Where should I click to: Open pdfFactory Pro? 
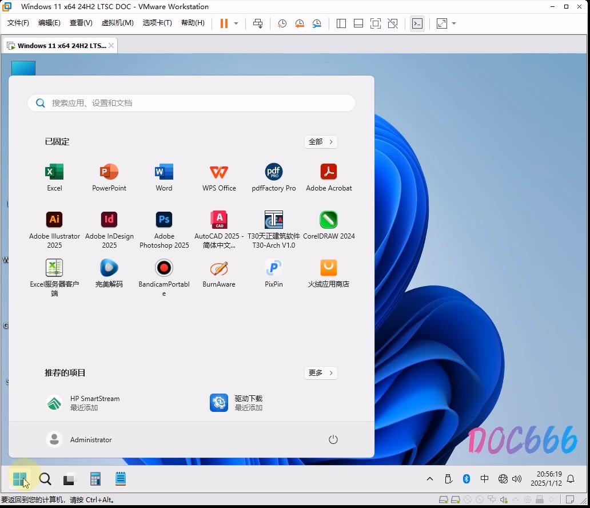[273, 177]
